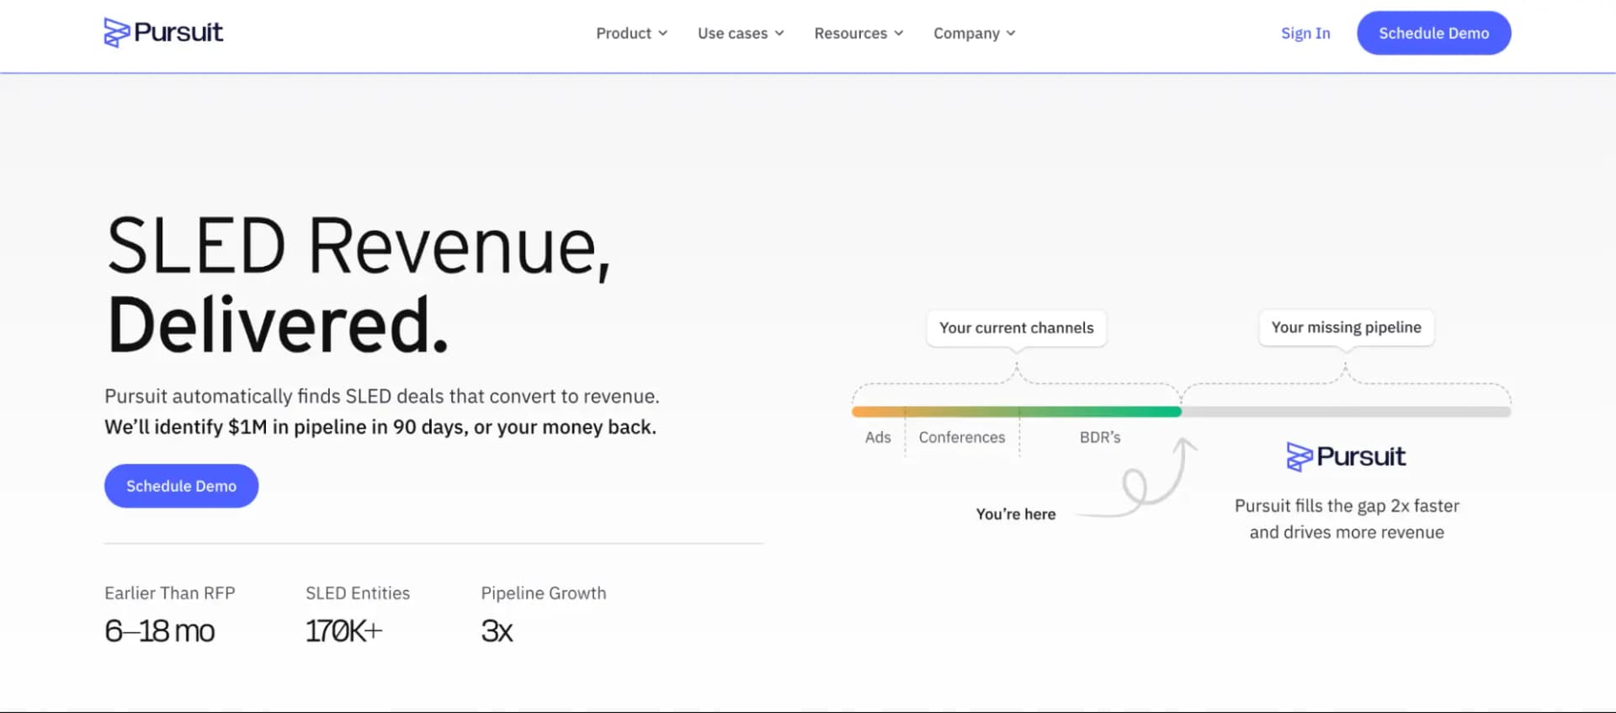Expand the Use cases chevron arrow

779,34
